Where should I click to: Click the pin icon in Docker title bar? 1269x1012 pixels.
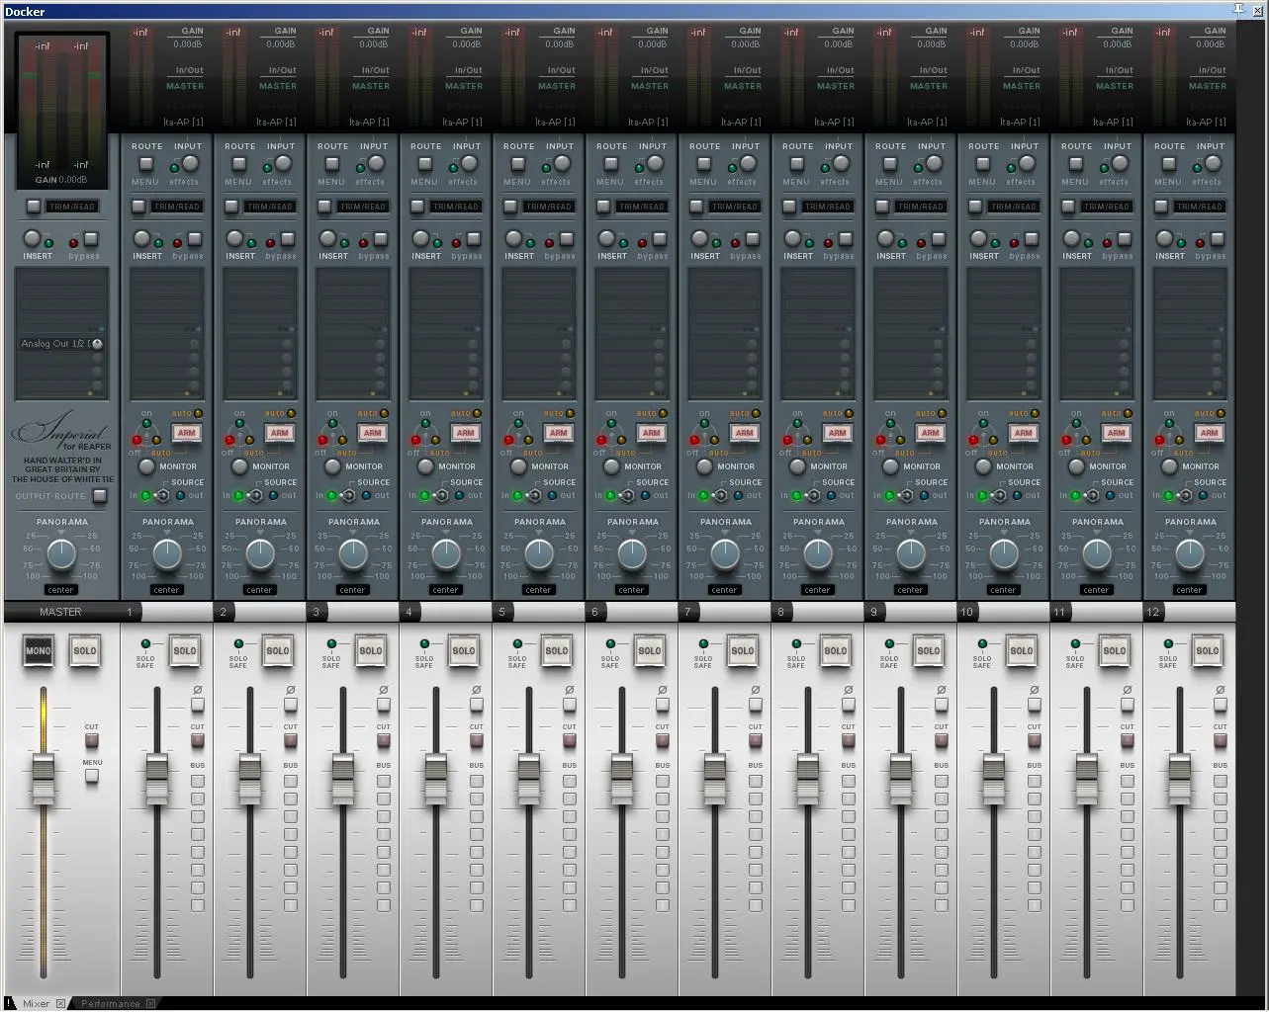(1238, 10)
